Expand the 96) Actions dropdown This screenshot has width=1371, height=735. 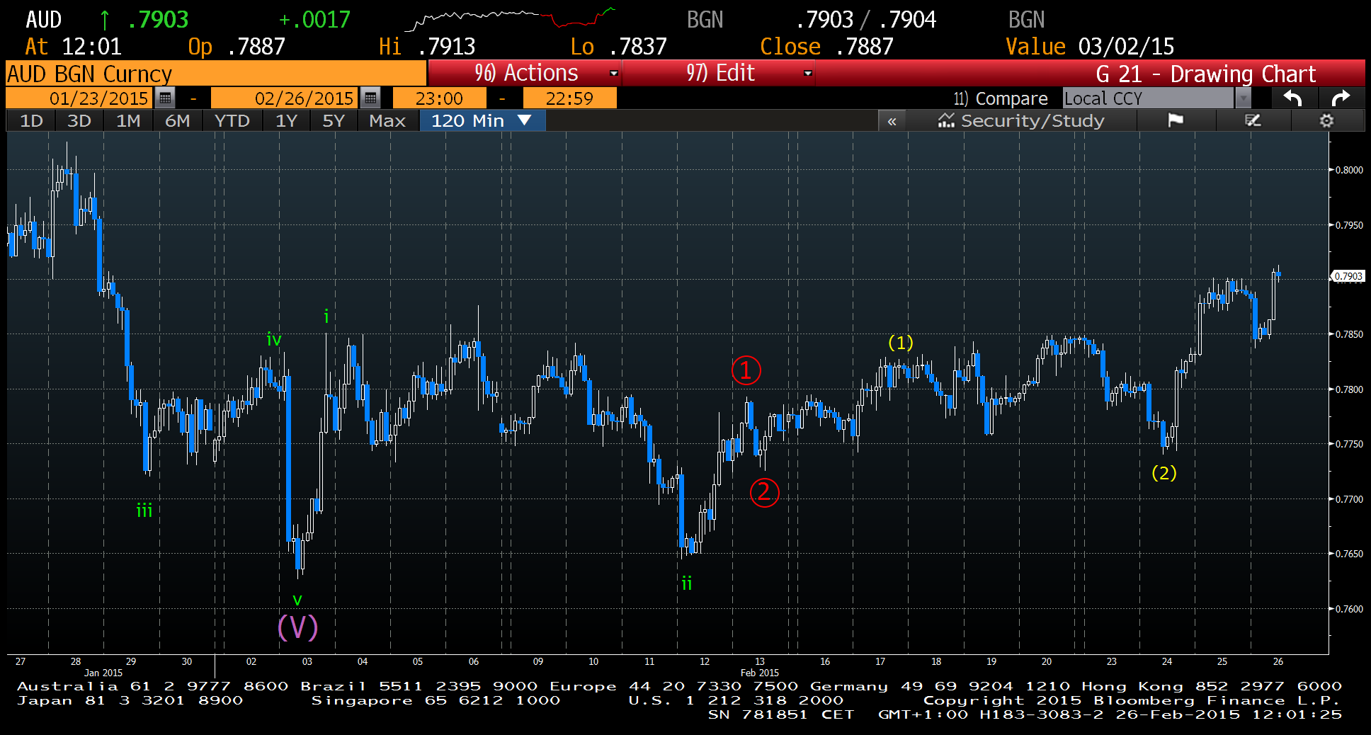(614, 74)
